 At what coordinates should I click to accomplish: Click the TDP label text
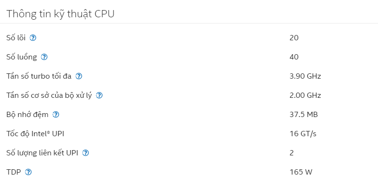pos(14,172)
